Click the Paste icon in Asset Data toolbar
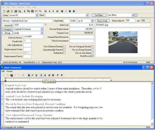This screenshot has height=130, width=155. (32, 11)
